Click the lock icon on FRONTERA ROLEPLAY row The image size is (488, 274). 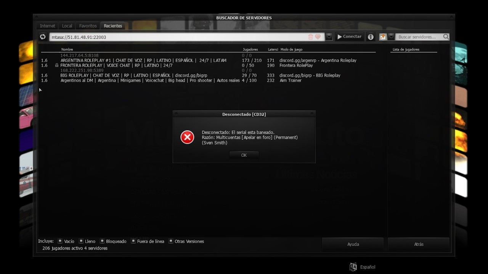coord(57,65)
